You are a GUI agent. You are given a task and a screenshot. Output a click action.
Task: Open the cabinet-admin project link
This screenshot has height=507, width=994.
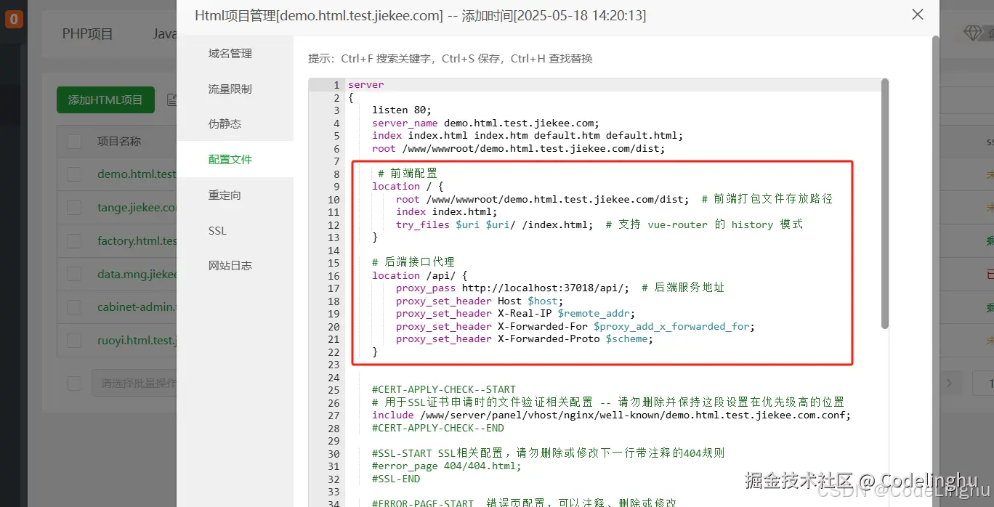click(137, 307)
